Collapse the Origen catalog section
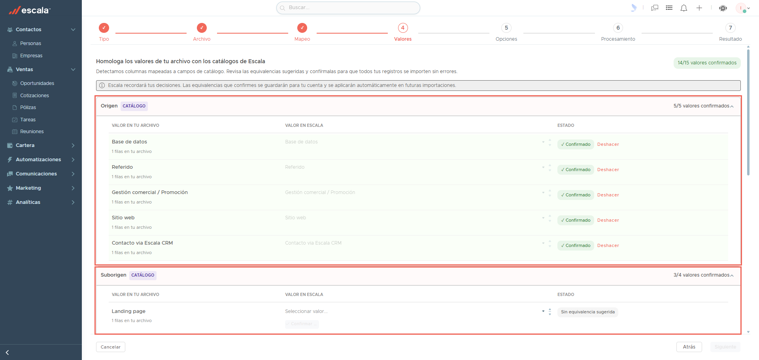This screenshot has width=759, height=360. click(732, 106)
